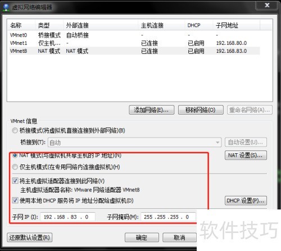Screen dimensions: 281x251
Task: Click the Virtual Network Editor title bar icon
Action: [x=6, y=7]
